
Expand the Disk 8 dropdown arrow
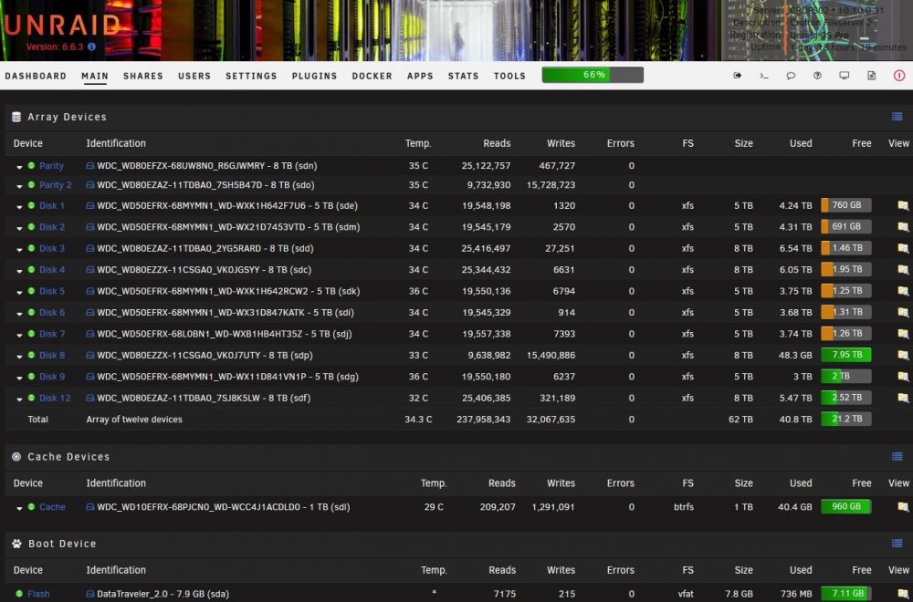[19, 356]
